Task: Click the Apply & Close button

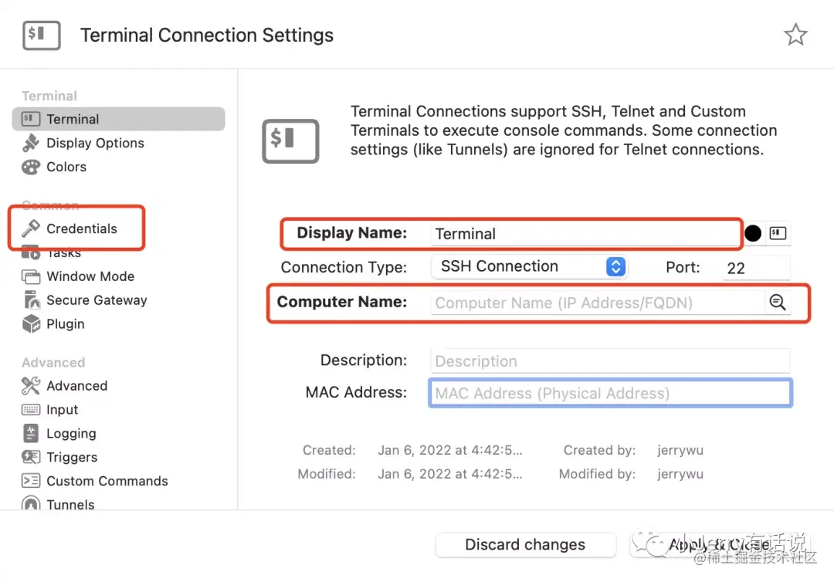Action: (719, 545)
